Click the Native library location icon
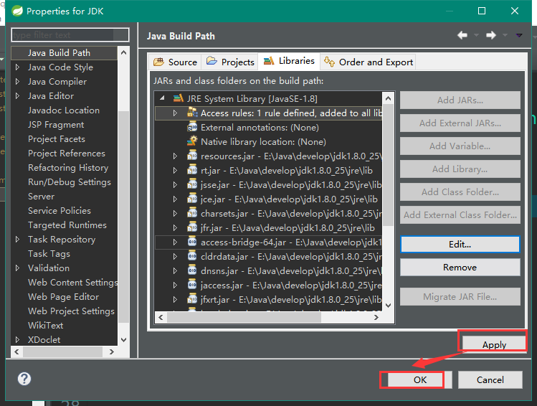This screenshot has width=537, height=406. click(x=192, y=141)
